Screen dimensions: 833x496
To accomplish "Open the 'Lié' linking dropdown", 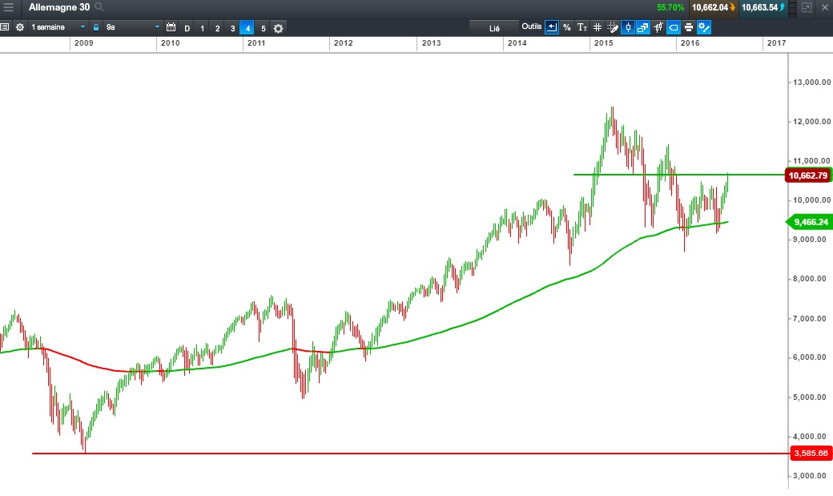I will (x=494, y=27).
